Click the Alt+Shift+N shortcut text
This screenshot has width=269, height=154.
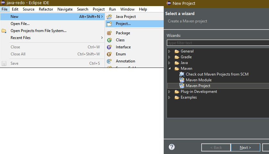click(89, 17)
